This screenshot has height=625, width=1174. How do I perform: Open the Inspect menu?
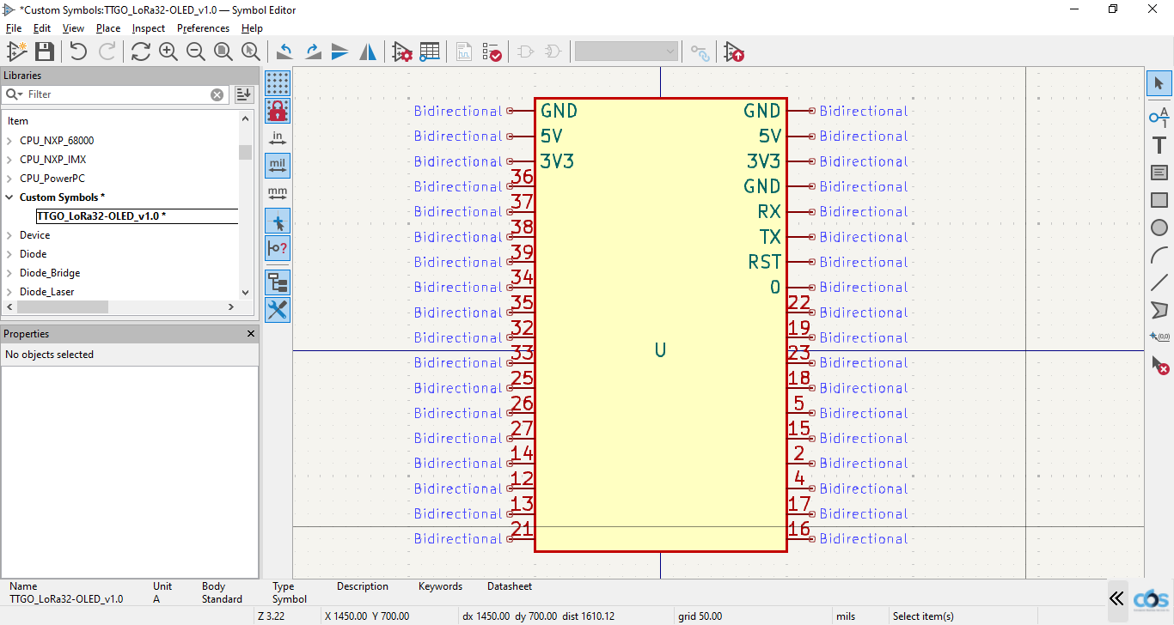pyautogui.click(x=148, y=28)
